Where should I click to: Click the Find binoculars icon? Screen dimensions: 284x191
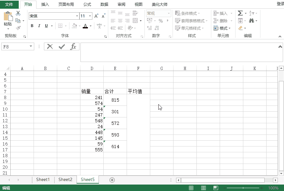point(251,21)
